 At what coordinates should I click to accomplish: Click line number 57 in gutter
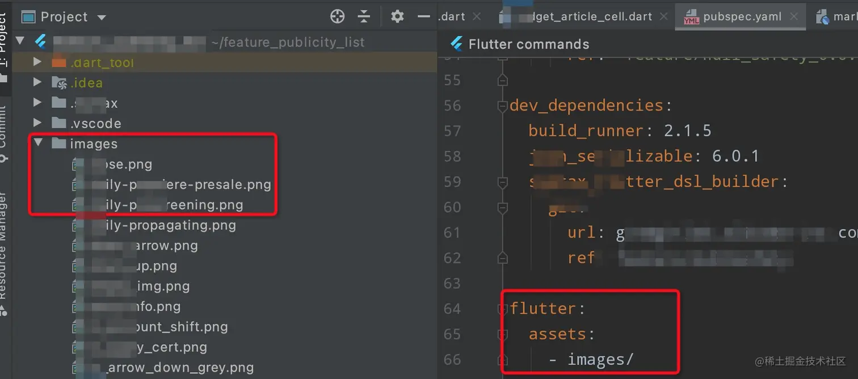pyautogui.click(x=452, y=131)
